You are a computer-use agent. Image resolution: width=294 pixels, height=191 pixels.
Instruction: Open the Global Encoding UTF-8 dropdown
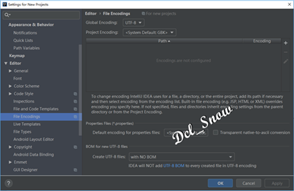point(134,23)
